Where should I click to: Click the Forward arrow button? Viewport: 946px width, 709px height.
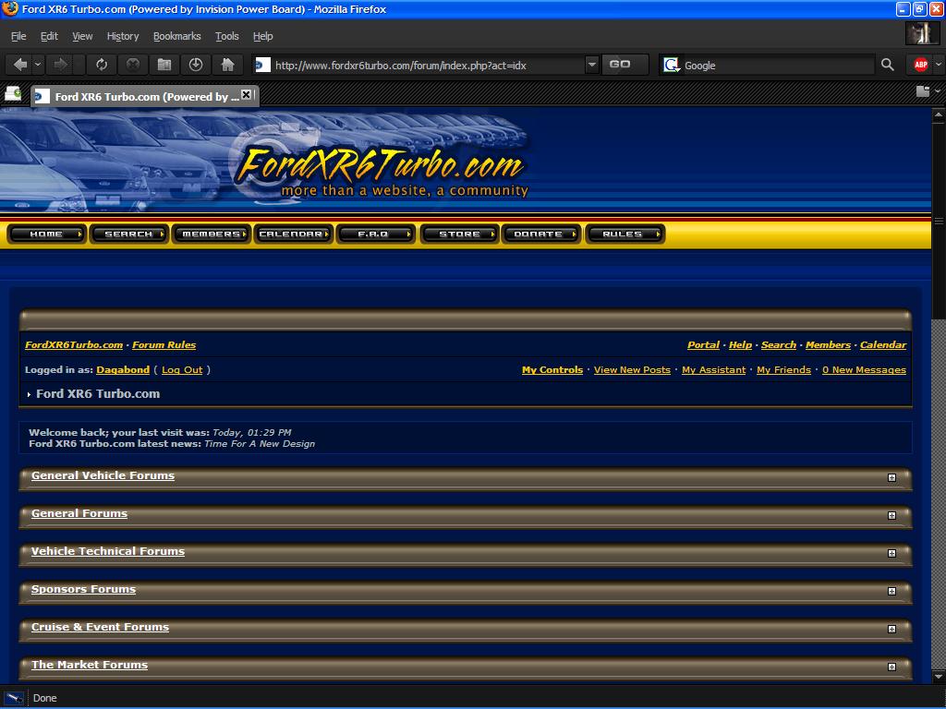point(61,65)
